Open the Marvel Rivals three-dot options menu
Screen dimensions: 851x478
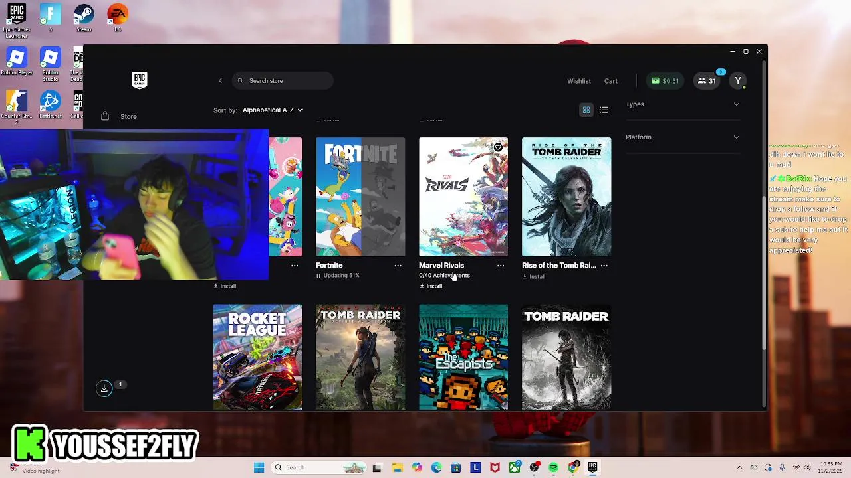click(x=501, y=266)
